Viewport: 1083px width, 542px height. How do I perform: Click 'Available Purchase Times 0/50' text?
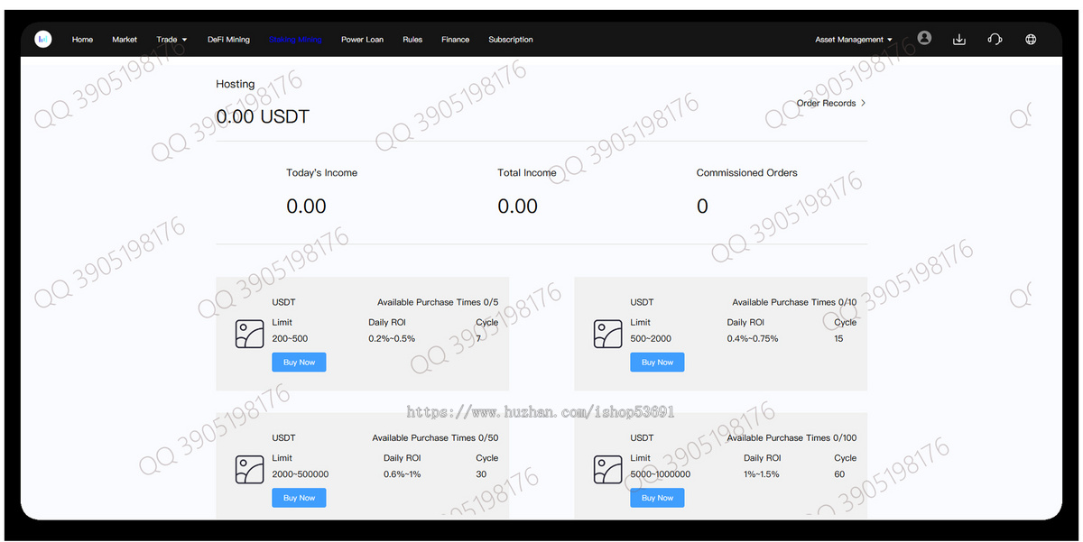pos(435,437)
